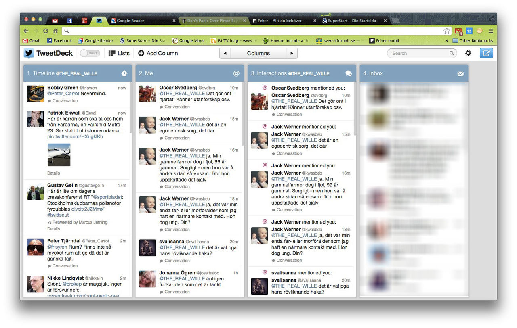
Task: Open Other Bookmarks folder
Action: point(473,40)
